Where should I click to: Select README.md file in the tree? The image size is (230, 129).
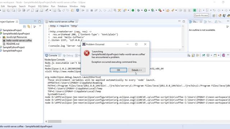pos(13,44)
